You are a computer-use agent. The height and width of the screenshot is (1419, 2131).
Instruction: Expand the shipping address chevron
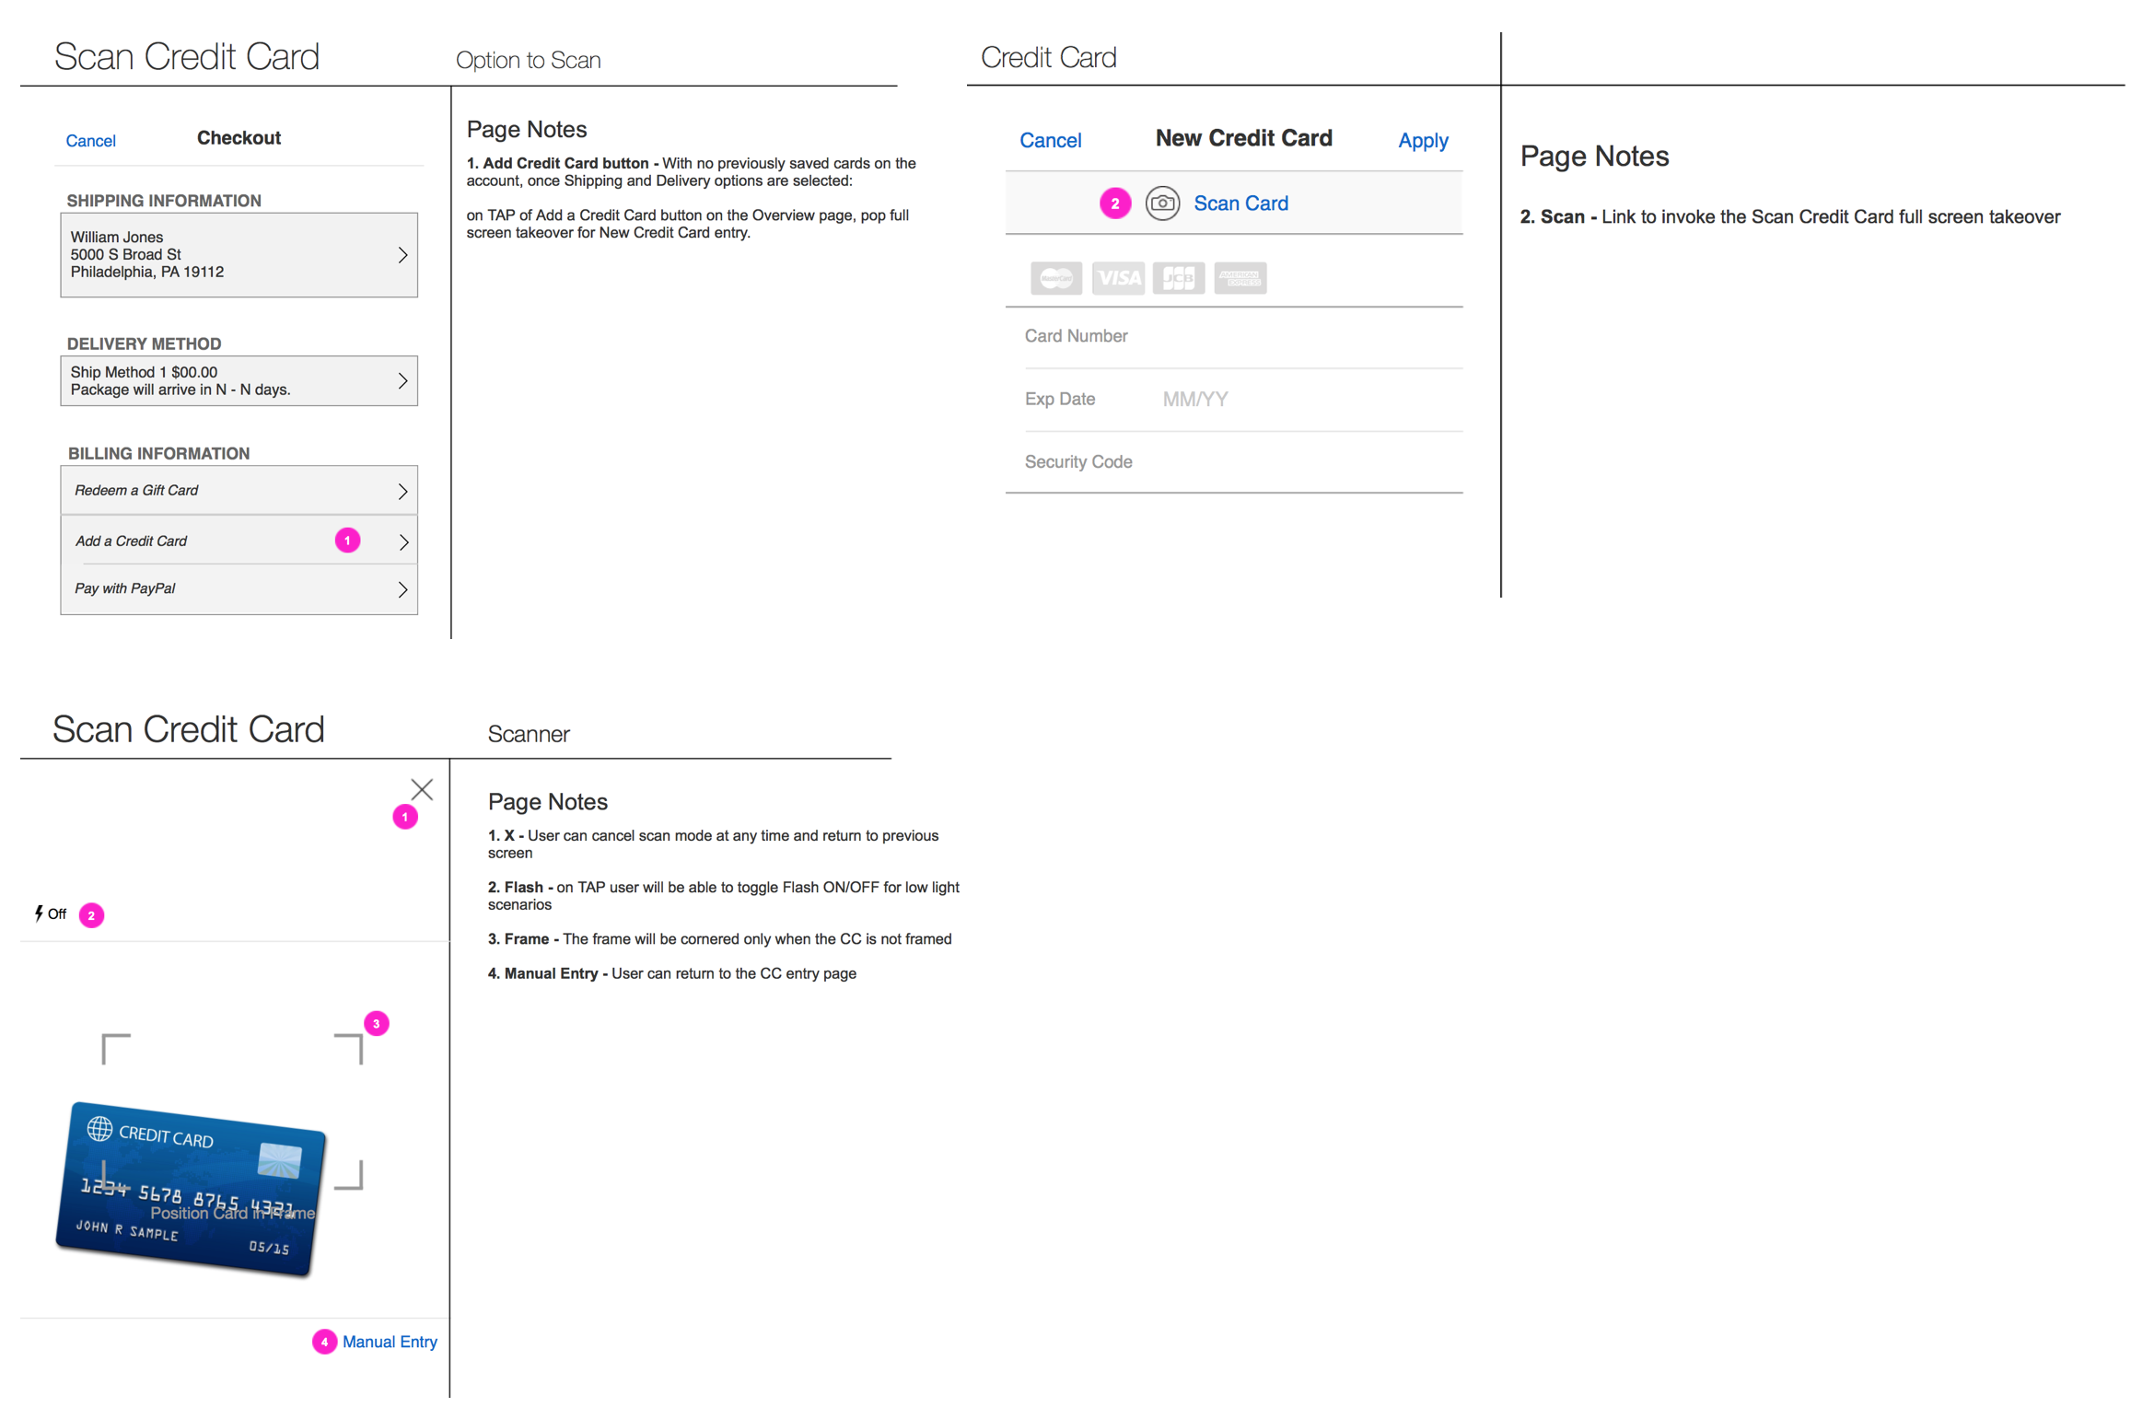click(402, 255)
